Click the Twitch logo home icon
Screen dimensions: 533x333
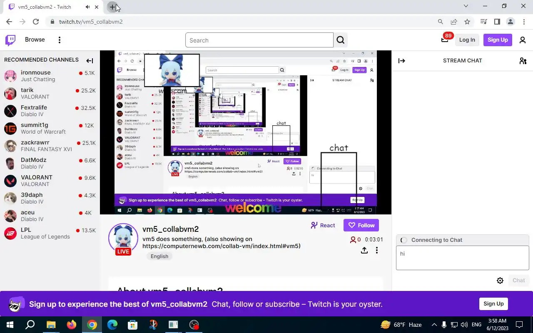10,40
